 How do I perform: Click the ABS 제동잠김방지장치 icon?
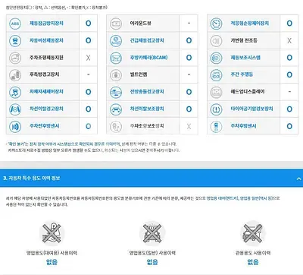[x=15, y=24]
